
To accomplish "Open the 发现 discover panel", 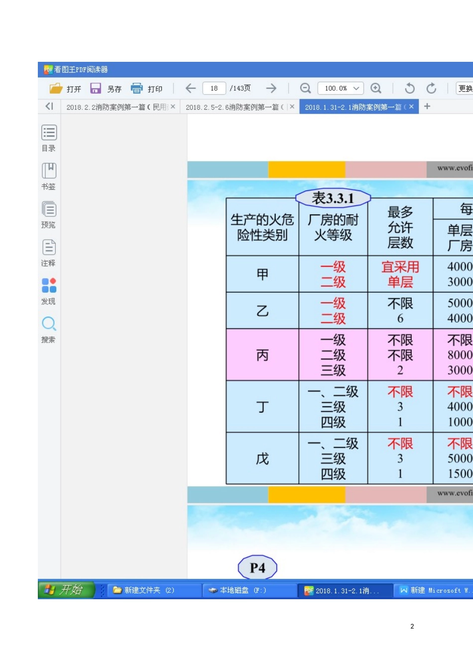I will click(x=49, y=292).
